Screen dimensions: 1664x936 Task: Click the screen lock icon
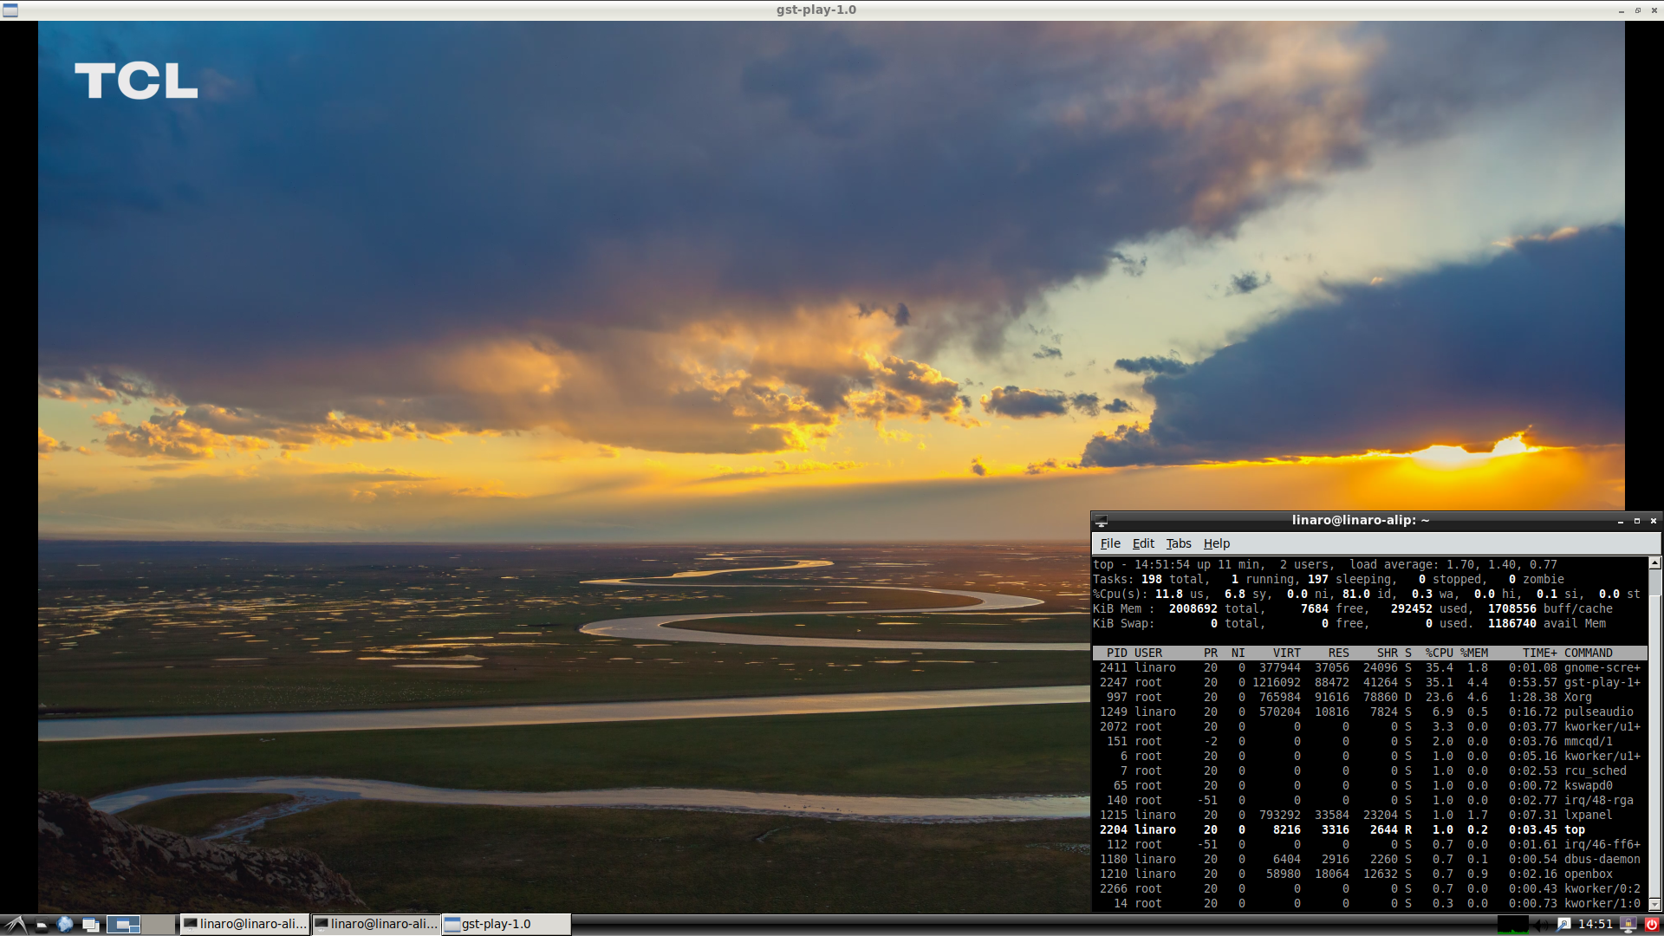point(1628,925)
